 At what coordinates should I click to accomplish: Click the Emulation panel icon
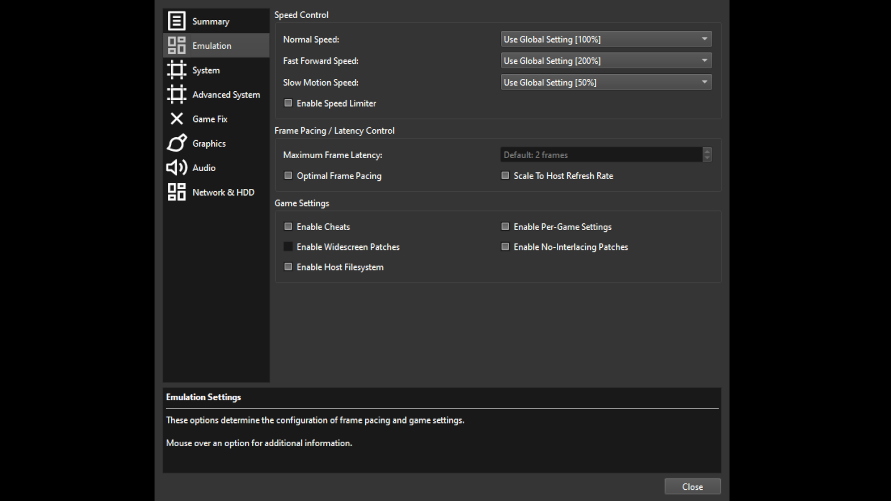pyautogui.click(x=176, y=45)
